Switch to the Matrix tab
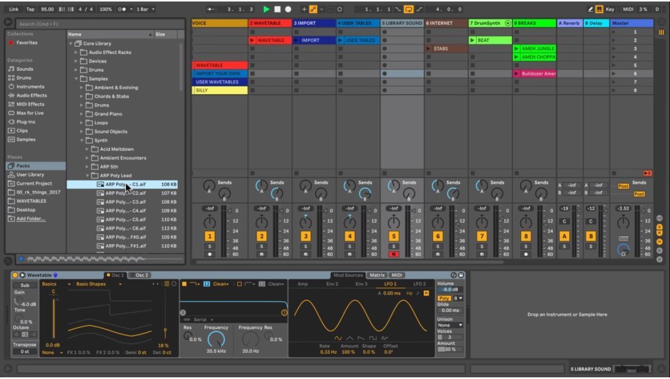The image size is (670, 379). click(x=377, y=275)
